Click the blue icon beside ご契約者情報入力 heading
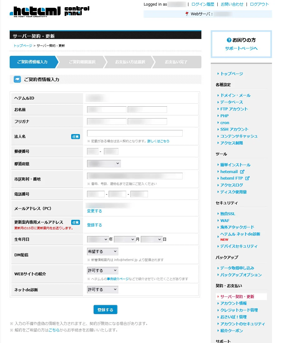The width and height of the screenshot is (281, 343). (17, 80)
